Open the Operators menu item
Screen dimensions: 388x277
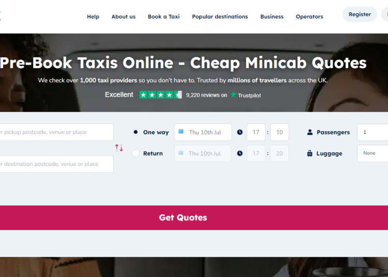pyautogui.click(x=309, y=17)
